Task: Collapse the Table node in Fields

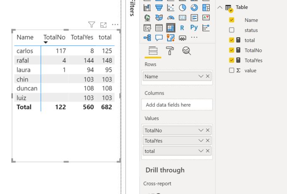Action: (220, 8)
